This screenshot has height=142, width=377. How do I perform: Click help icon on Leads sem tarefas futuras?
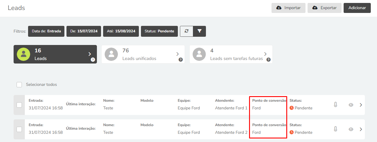click(x=269, y=60)
